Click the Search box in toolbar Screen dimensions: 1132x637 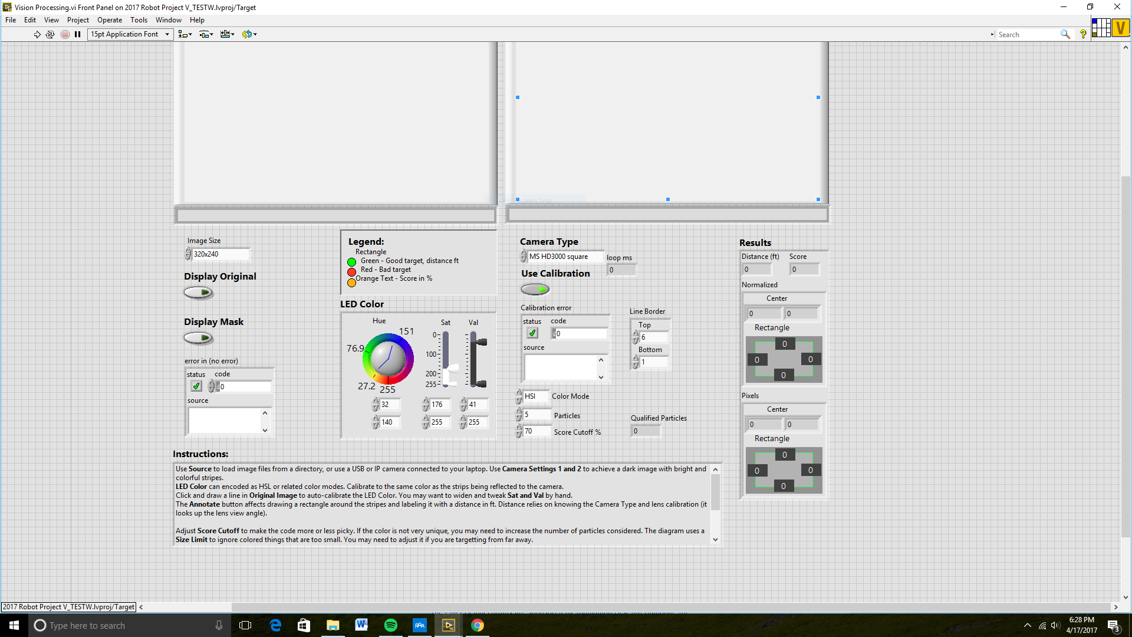(x=1028, y=34)
